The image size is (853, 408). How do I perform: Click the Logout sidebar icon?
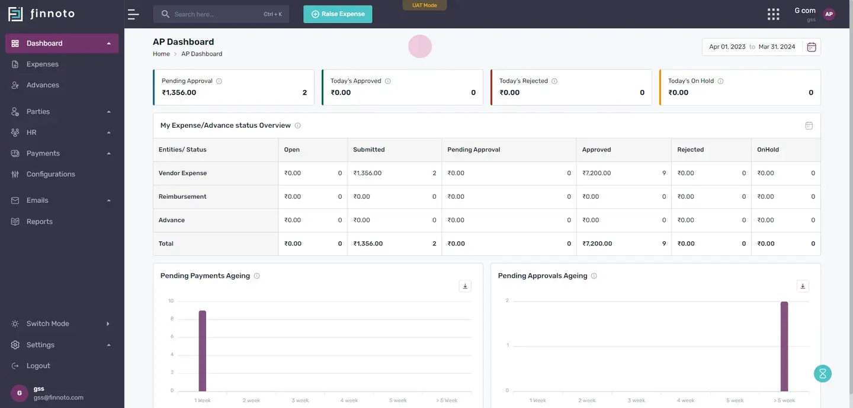point(15,366)
